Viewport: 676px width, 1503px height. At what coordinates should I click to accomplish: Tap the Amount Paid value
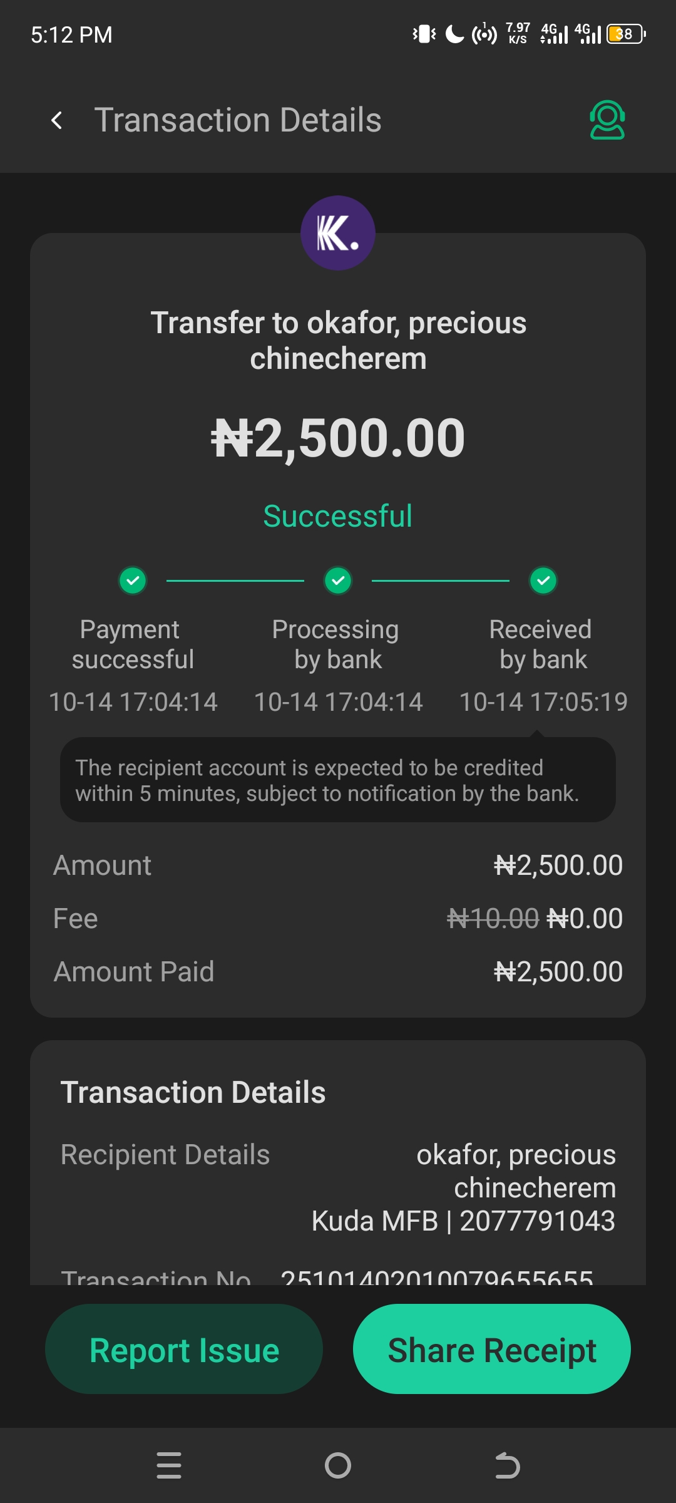pos(558,972)
